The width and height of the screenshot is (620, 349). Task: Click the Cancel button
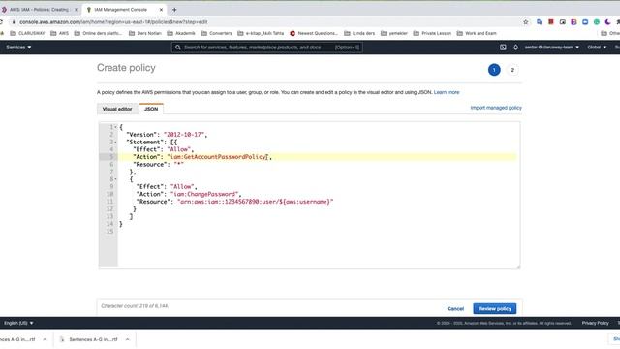tap(455, 308)
